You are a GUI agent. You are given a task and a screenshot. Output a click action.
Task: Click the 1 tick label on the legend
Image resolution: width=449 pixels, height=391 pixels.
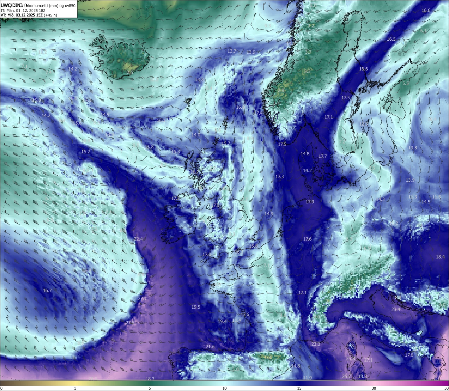coord(75,388)
